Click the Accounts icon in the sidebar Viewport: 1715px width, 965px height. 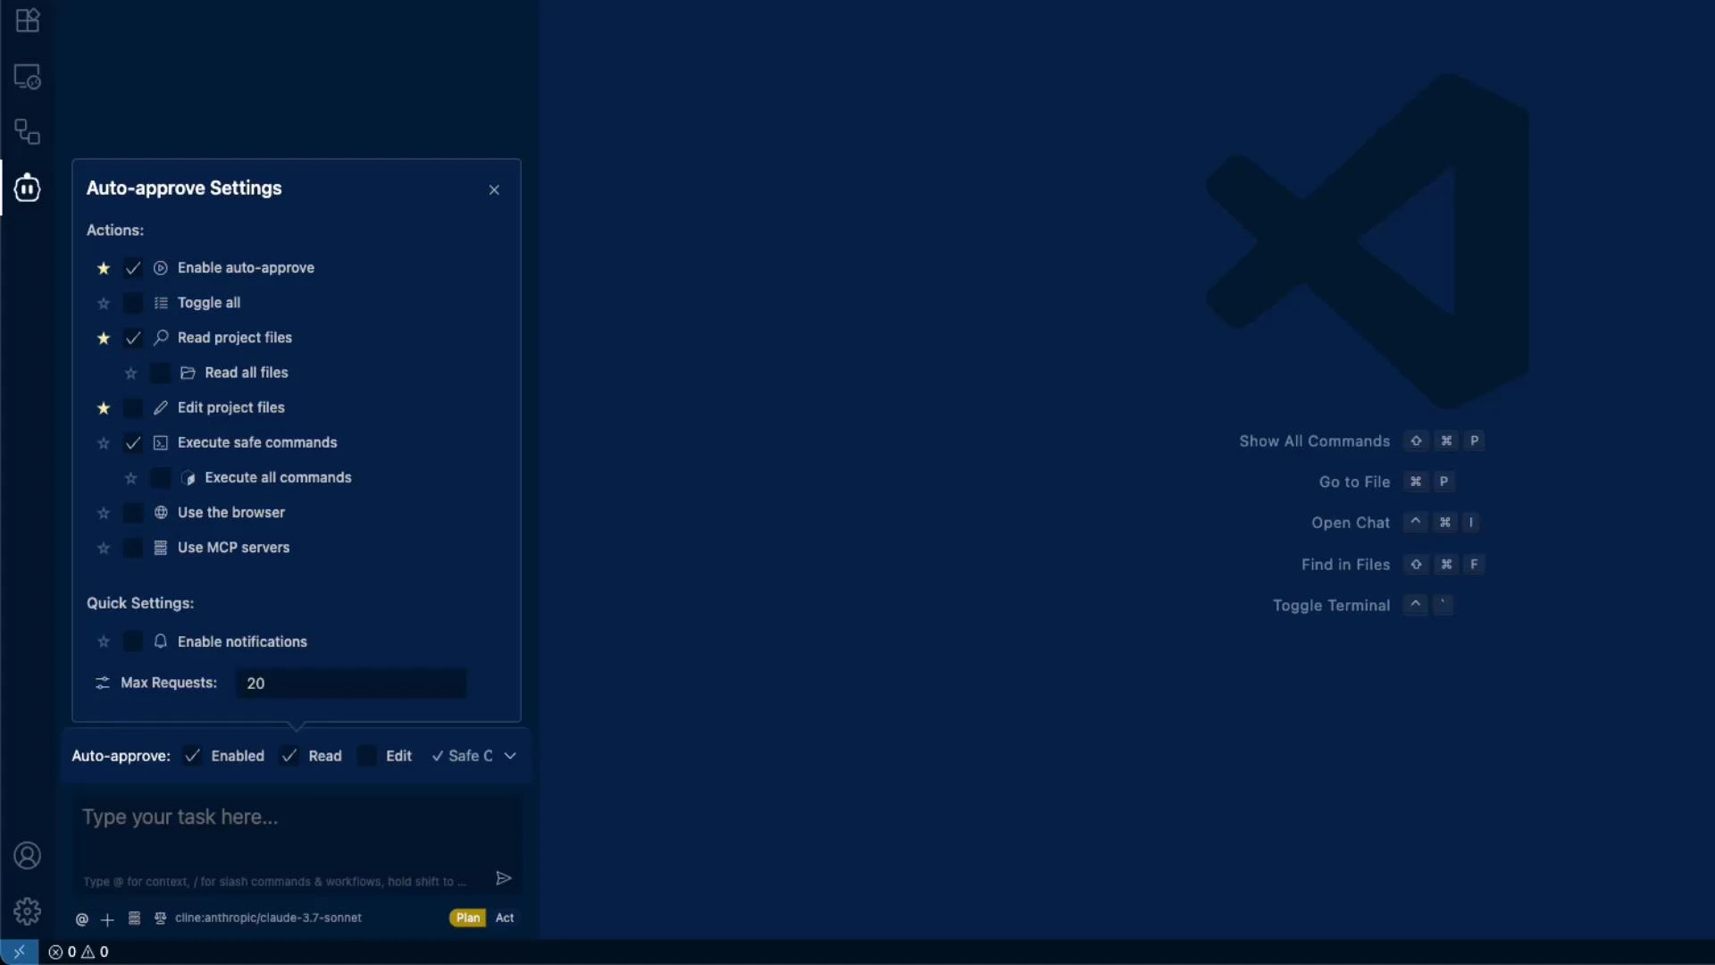27,855
